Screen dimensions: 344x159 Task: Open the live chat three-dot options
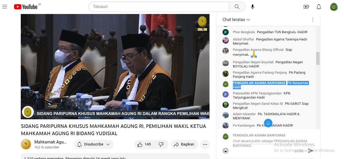[313, 20]
